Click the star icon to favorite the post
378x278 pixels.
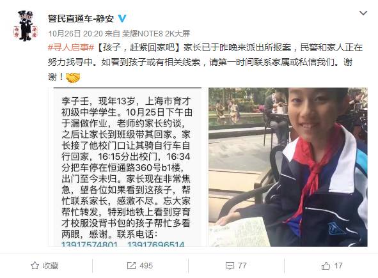click(35, 265)
